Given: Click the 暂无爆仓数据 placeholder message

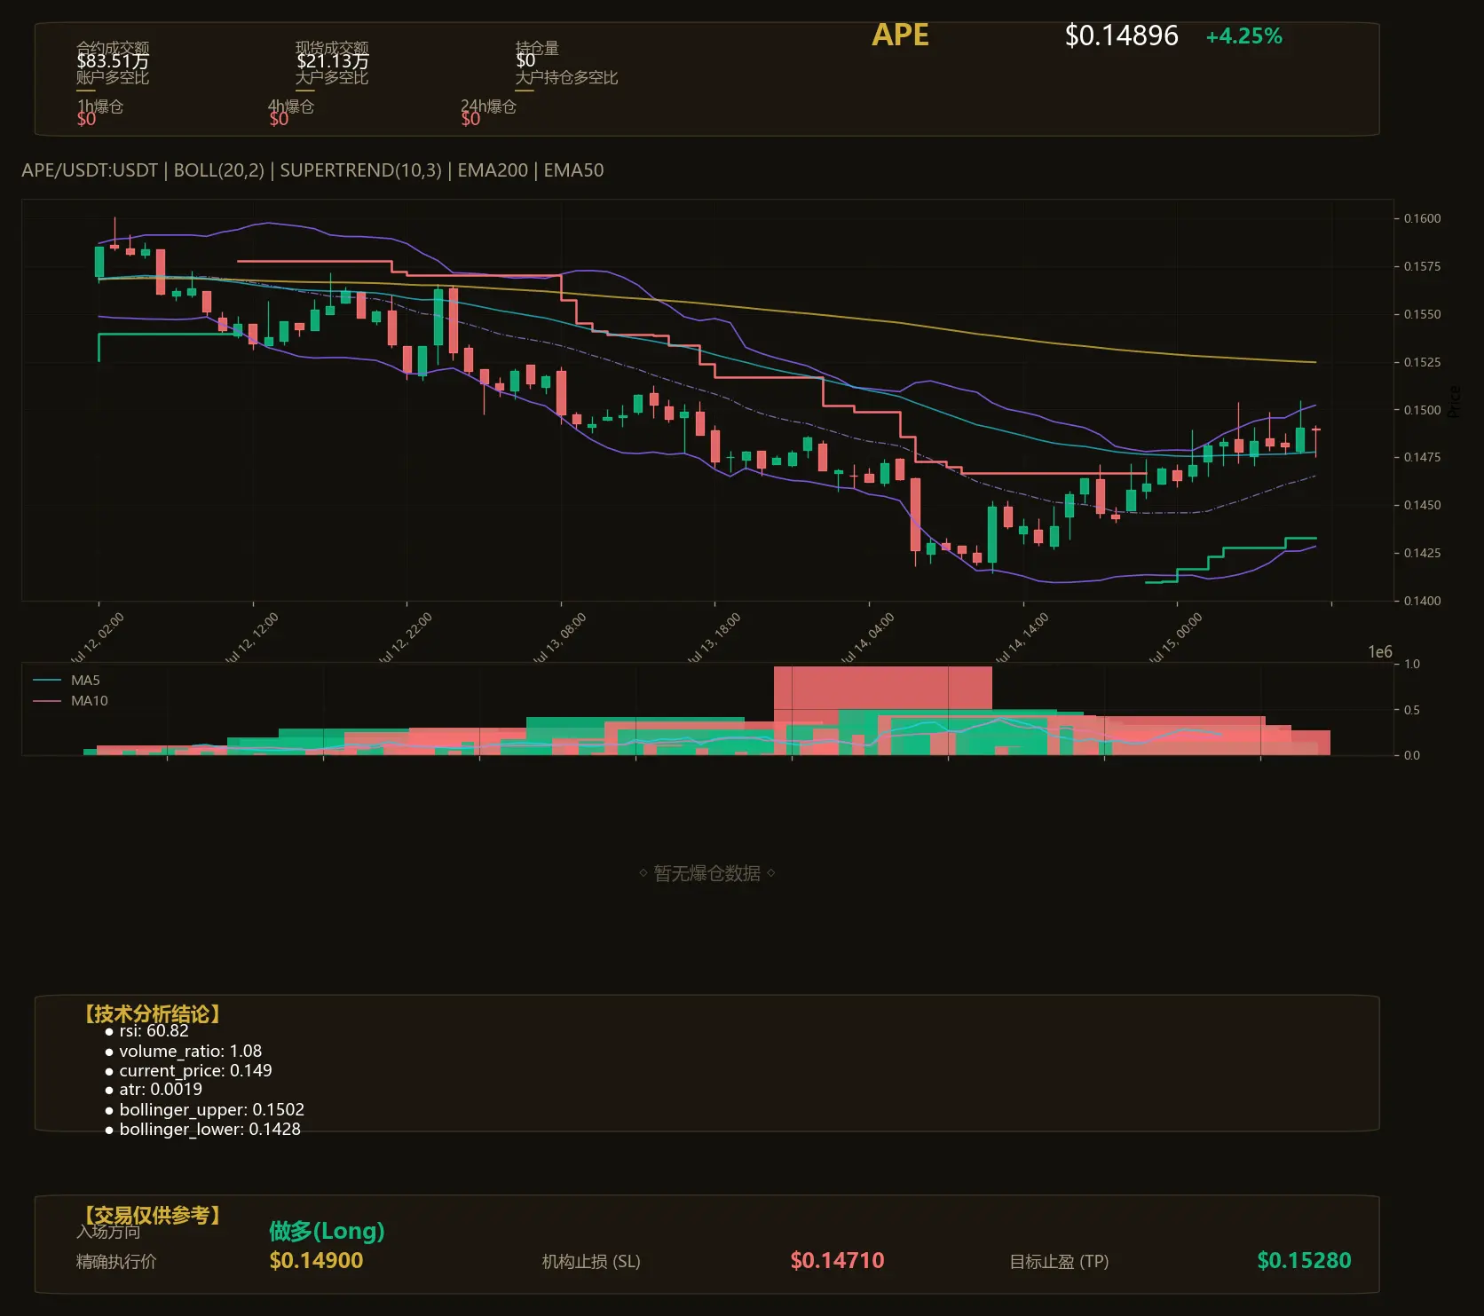Looking at the screenshot, I should point(706,874).
